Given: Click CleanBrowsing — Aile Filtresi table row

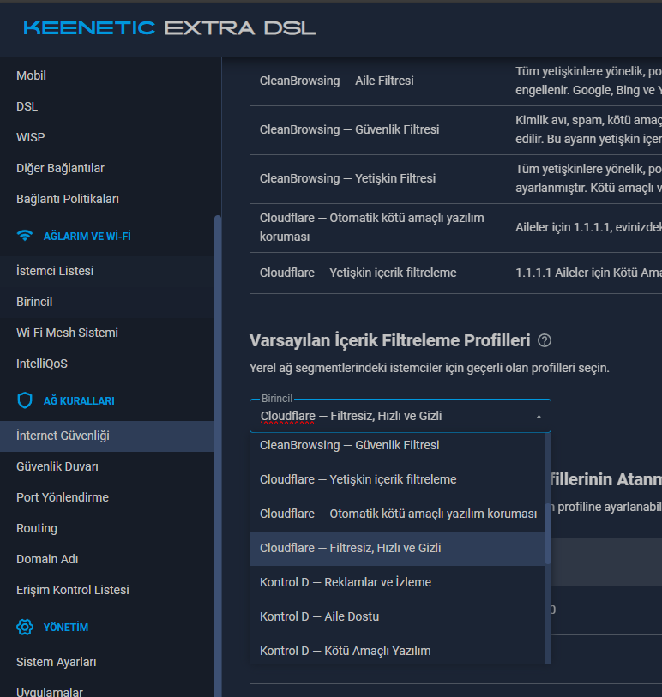Looking at the screenshot, I should pos(455,81).
